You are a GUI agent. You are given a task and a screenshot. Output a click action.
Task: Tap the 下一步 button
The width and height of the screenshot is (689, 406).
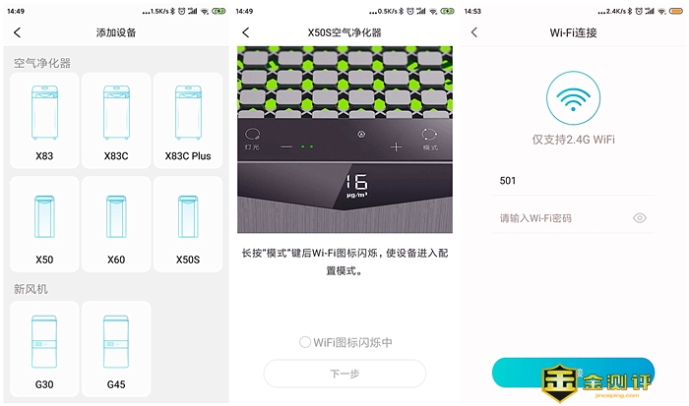[344, 374]
